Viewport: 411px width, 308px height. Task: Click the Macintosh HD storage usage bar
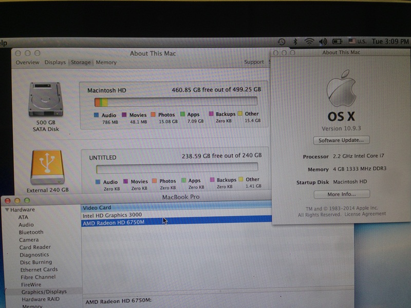[x=176, y=102]
